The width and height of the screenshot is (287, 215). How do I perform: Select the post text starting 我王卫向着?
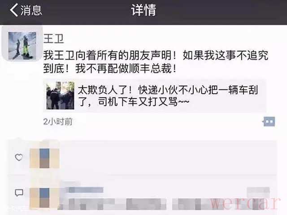tap(156, 62)
